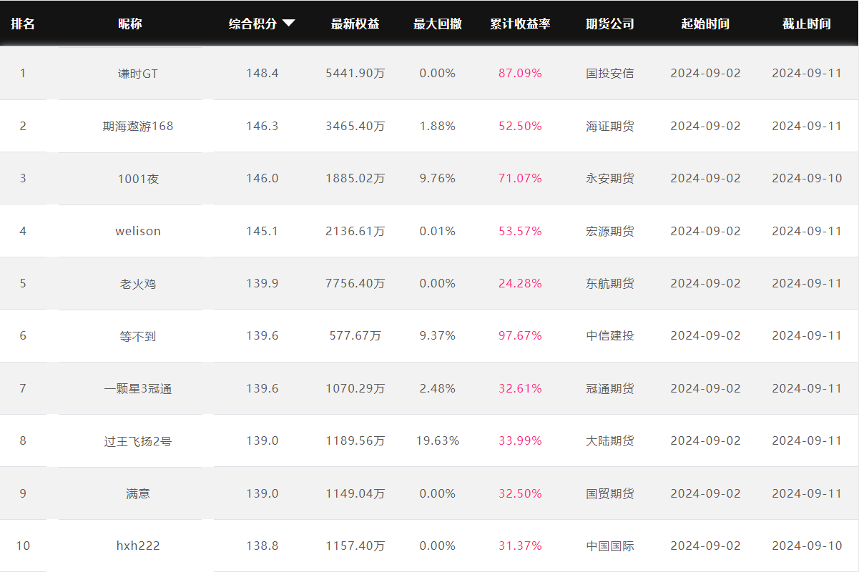Select drawdown 1.88%
Screen dimensions: 859x572
(438, 126)
